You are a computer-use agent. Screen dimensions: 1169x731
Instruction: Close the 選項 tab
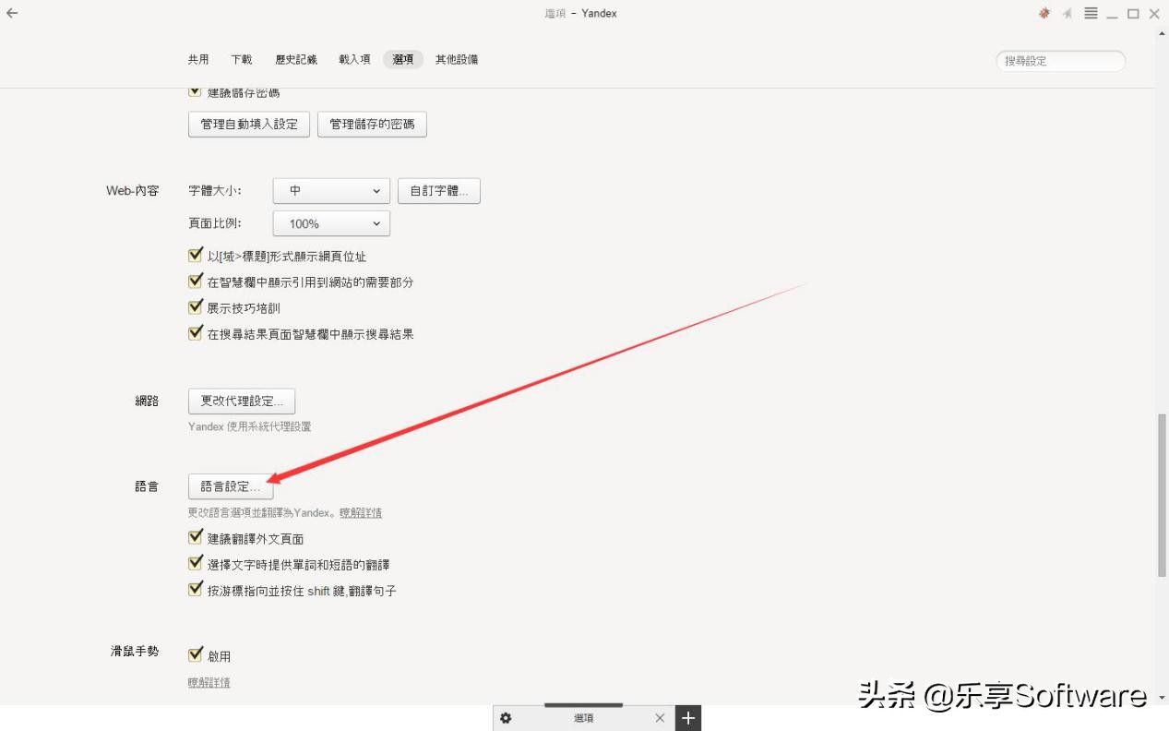pos(660,717)
